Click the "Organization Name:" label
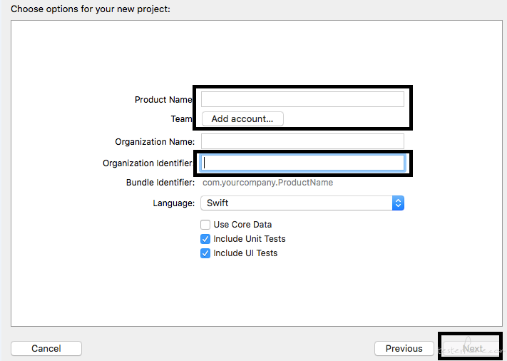Screen dimensions: 507x361 pos(155,142)
